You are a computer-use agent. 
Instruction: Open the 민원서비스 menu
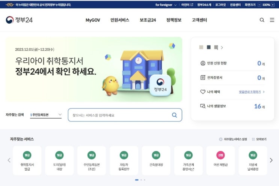click(120, 20)
